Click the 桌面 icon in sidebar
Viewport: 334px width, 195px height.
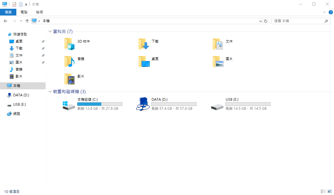click(x=12, y=41)
